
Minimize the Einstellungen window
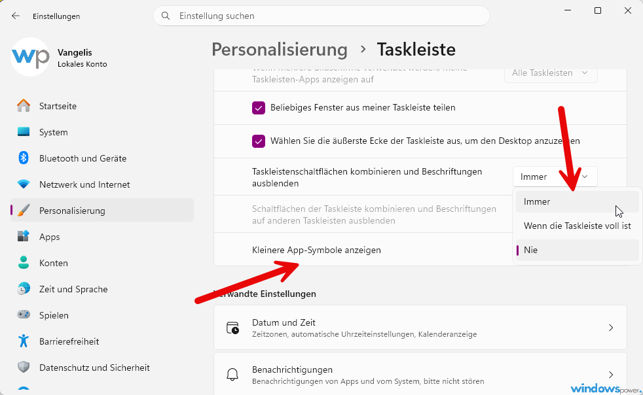tap(568, 10)
